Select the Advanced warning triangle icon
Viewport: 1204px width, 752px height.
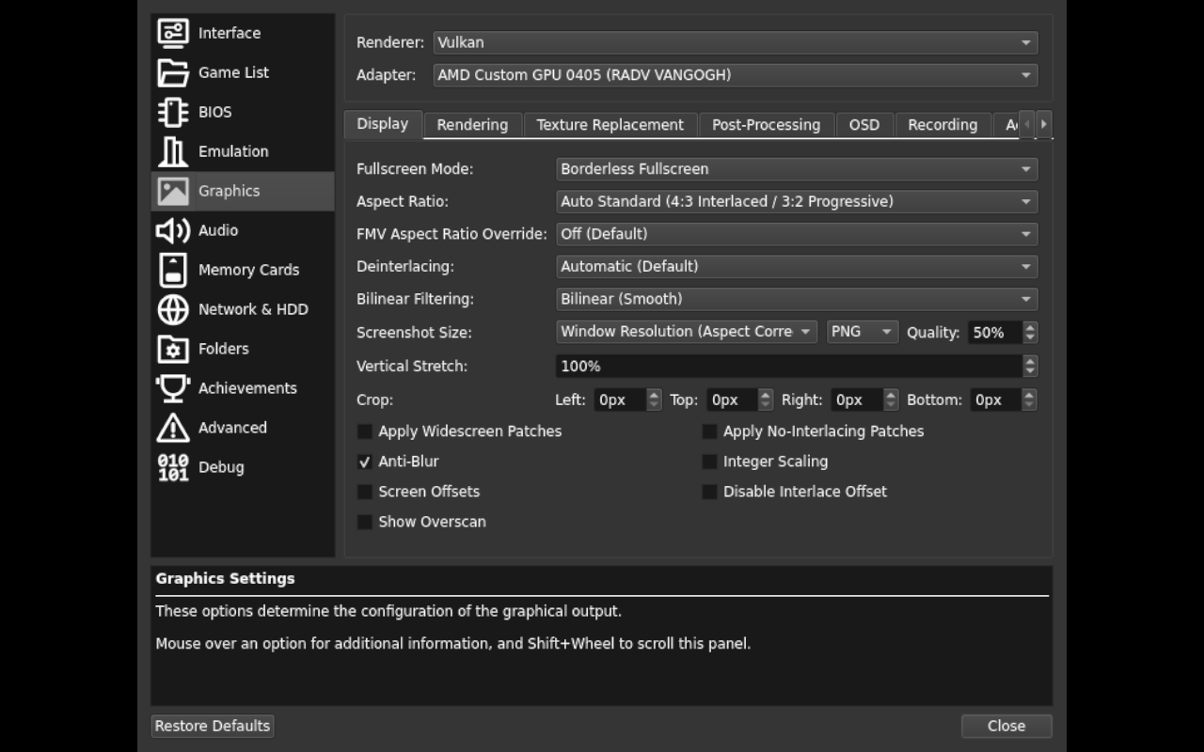pyautogui.click(x=173, y=428)
